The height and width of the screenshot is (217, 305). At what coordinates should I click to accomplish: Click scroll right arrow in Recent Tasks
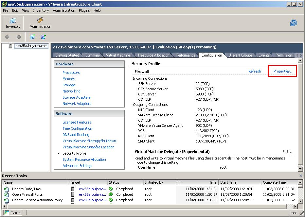(x=295, y=206)
